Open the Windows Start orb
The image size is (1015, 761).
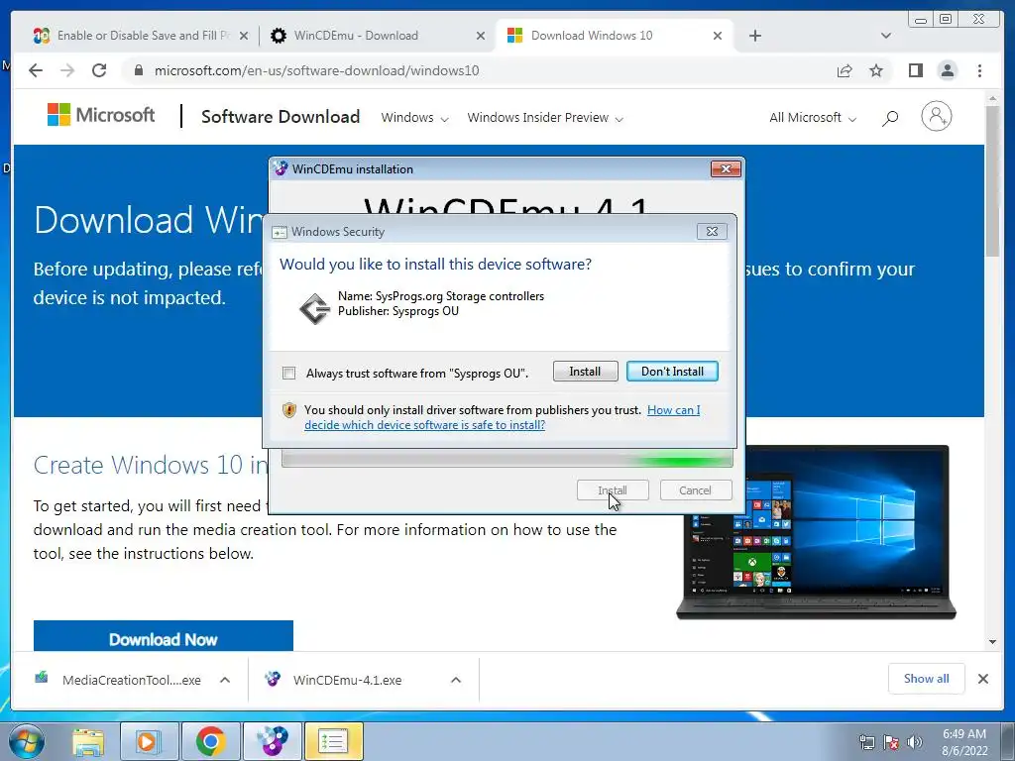(x=26, y=741)
